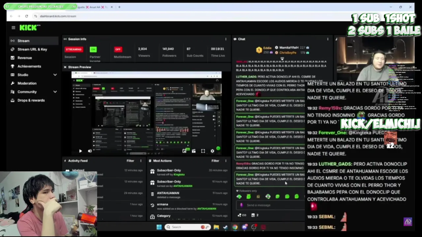Enter fullscreen on stream preview
Image resolution: width=422 pixels, height=237 pixels.
(203, 151)
